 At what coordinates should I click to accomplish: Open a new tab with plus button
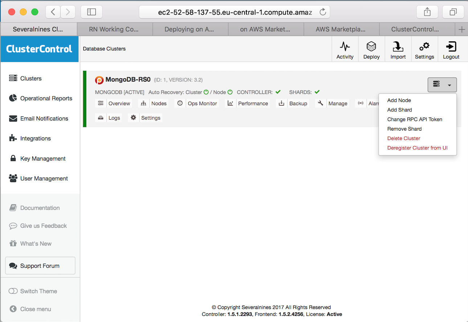(x=461, y=29)
